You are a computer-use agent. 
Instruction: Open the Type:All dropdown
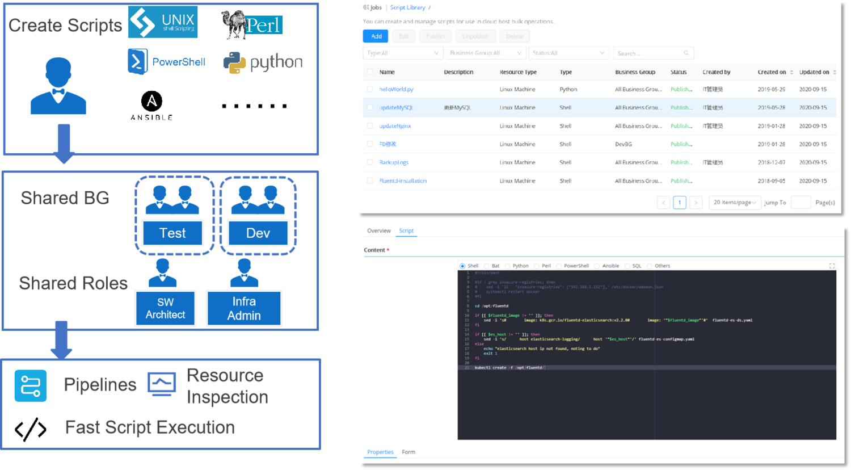403,53
